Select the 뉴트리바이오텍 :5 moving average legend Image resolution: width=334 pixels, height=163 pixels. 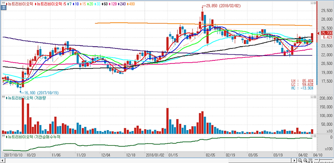click(x=50, y=4)
